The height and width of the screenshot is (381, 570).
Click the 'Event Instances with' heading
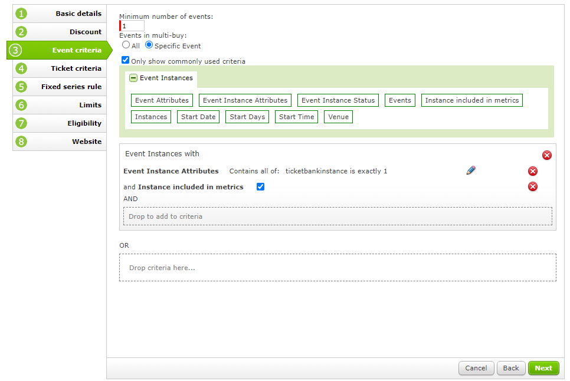click(x=162, y=153)
